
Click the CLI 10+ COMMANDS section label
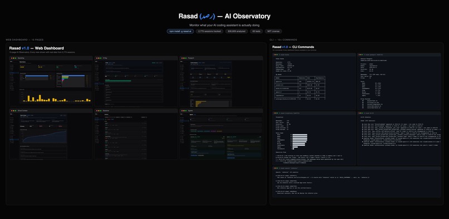click(x=283, y=39)
